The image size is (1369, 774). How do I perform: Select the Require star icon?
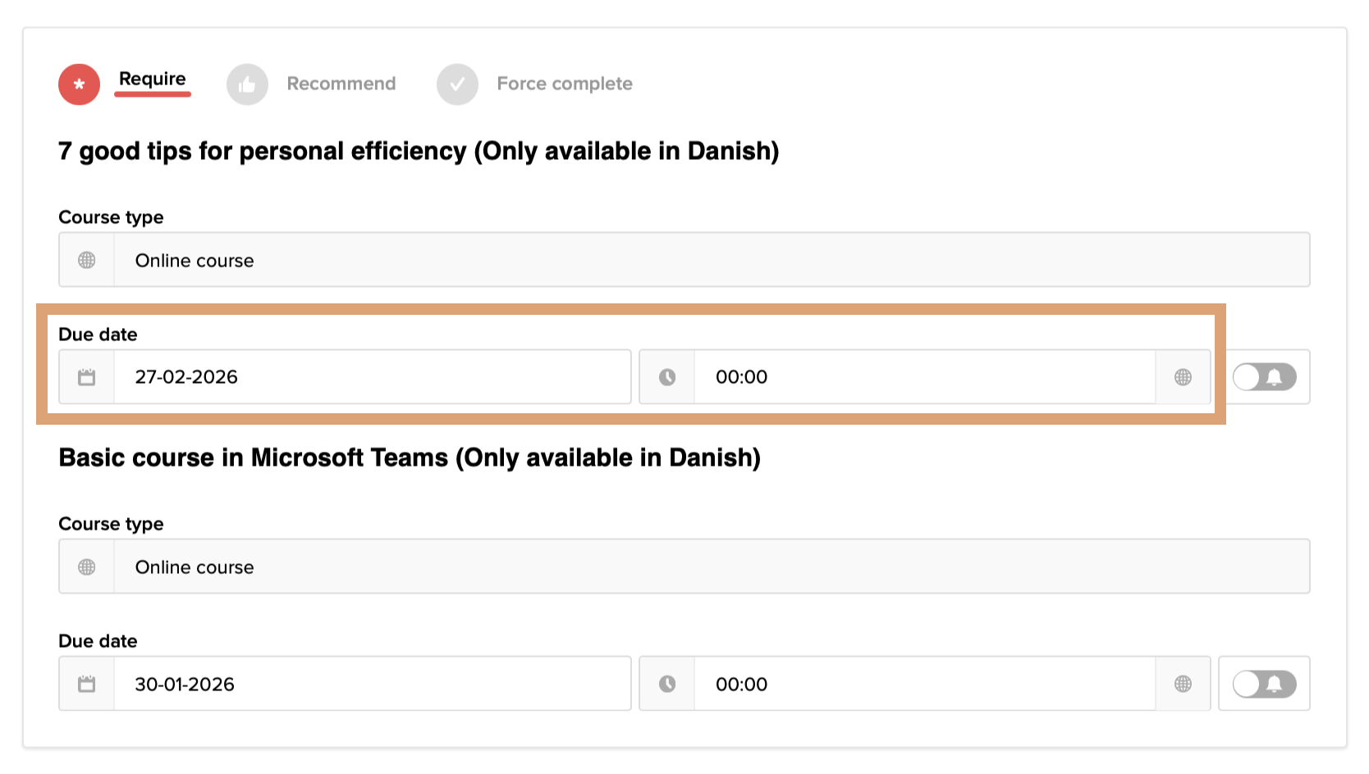78,84
